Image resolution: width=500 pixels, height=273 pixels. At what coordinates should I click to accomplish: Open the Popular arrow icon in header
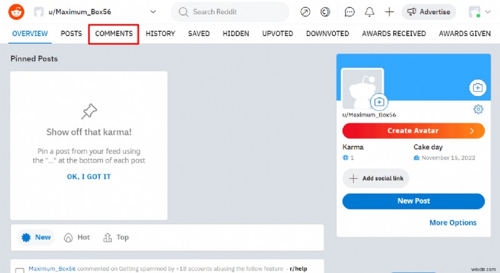(x=305, y=12)
